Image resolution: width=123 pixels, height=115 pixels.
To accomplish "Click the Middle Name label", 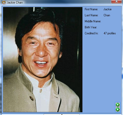I will pyautogui.click(x=93, y=21).
